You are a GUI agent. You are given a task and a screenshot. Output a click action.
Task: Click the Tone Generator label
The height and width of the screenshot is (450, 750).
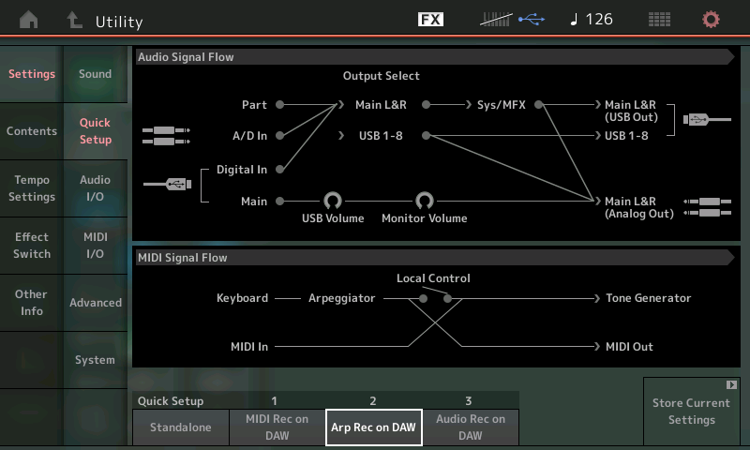point(648,298)
